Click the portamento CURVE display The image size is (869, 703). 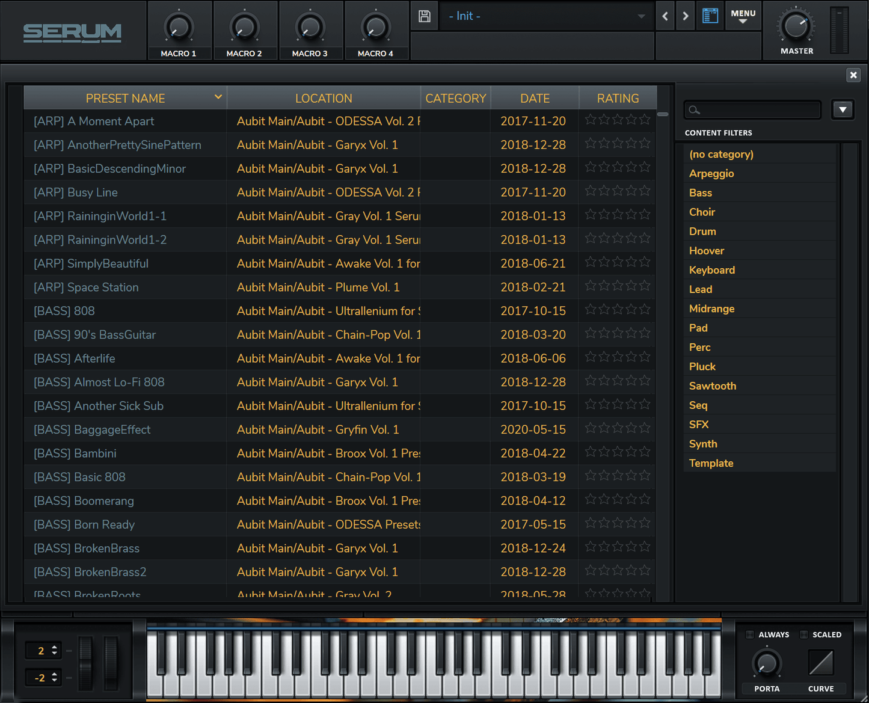821,663
